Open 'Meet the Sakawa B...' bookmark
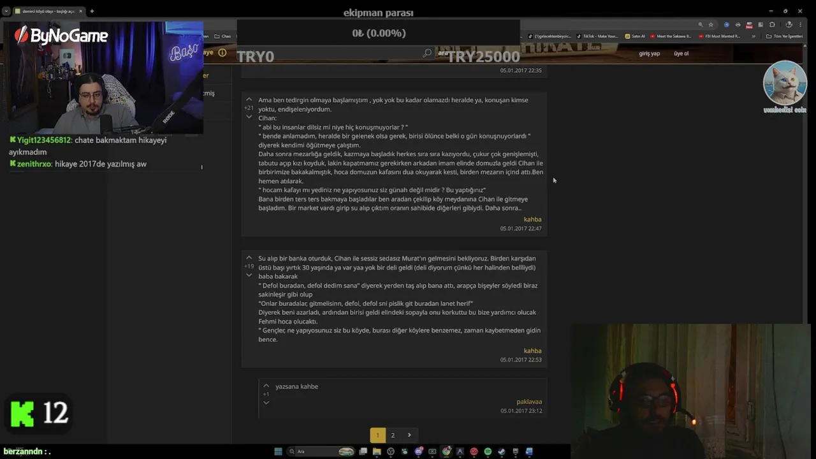 tap(671, 36)
